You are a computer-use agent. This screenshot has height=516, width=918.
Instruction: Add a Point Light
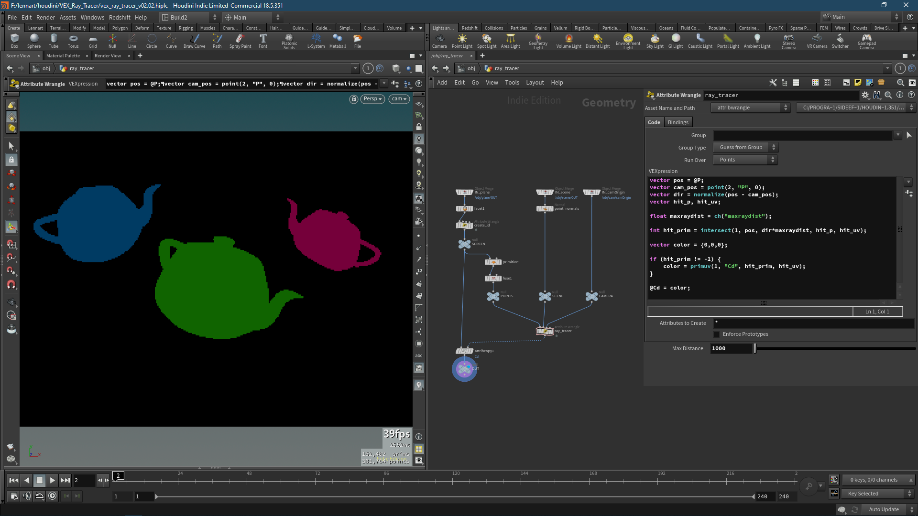click(462, 41)
